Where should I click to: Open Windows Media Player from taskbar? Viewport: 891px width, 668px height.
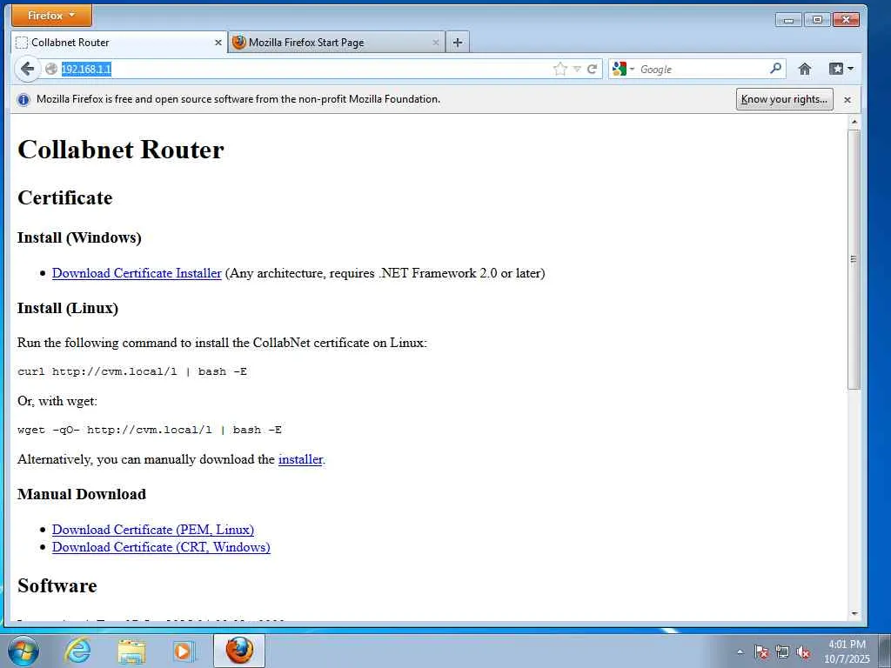point(184,651)
